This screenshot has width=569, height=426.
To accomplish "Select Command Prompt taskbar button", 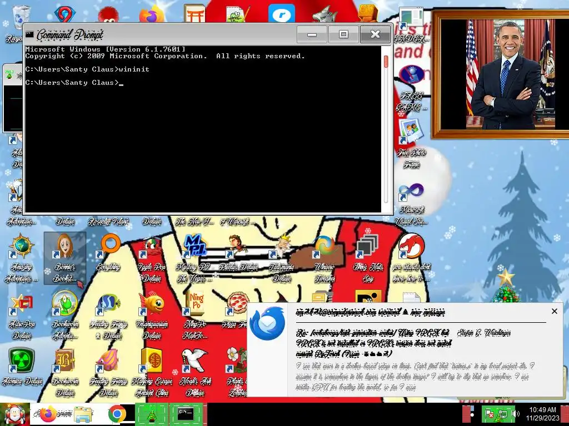I will [186, 414].
